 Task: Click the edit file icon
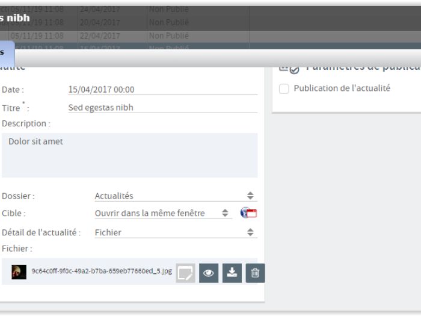click(185, 273)
